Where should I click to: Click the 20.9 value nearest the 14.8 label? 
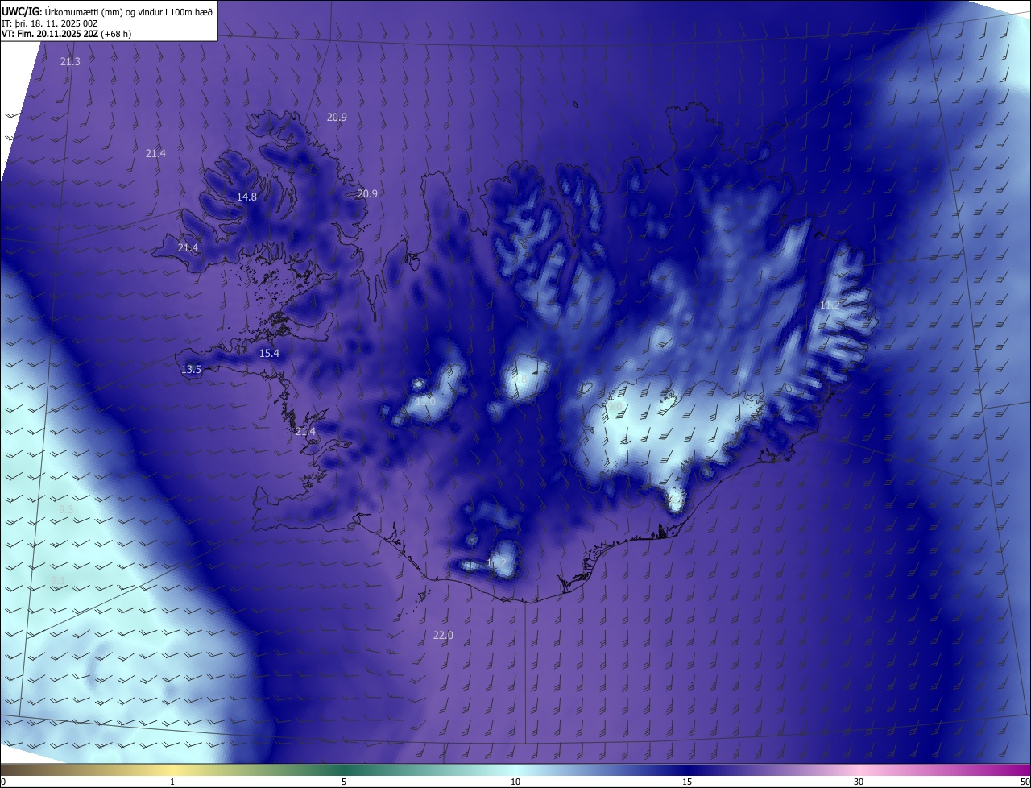(x=367, y=194)
